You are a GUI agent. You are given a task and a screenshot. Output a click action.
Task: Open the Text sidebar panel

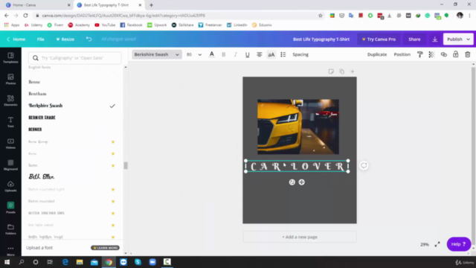10,122
